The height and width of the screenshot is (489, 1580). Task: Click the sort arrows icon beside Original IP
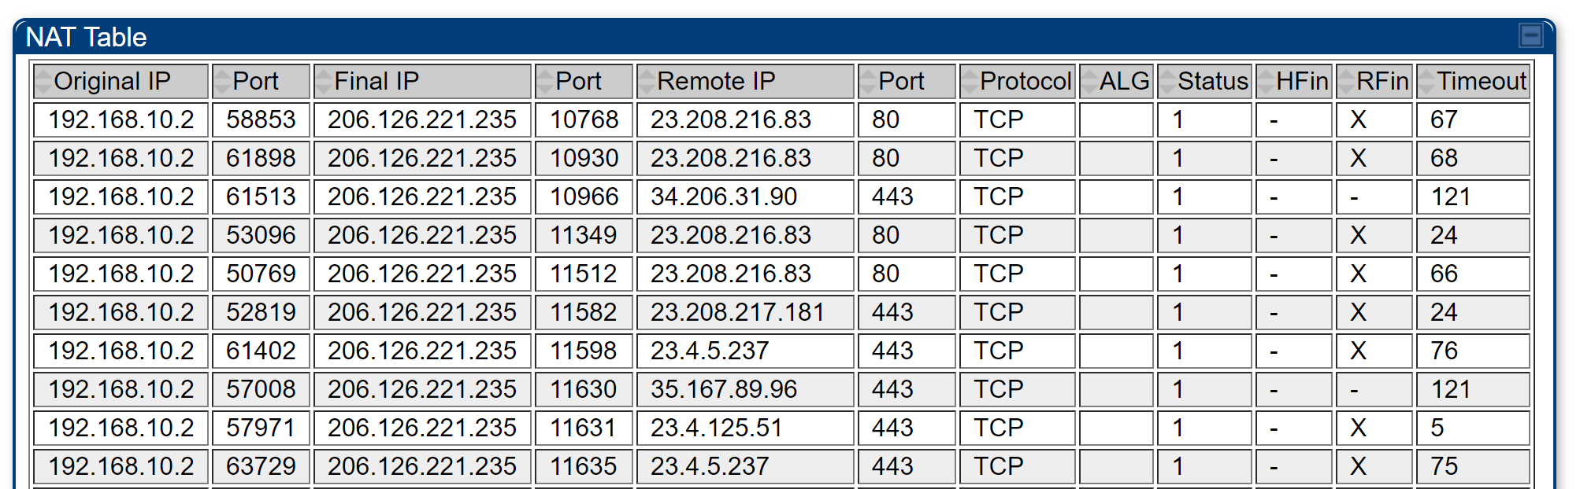44,81
